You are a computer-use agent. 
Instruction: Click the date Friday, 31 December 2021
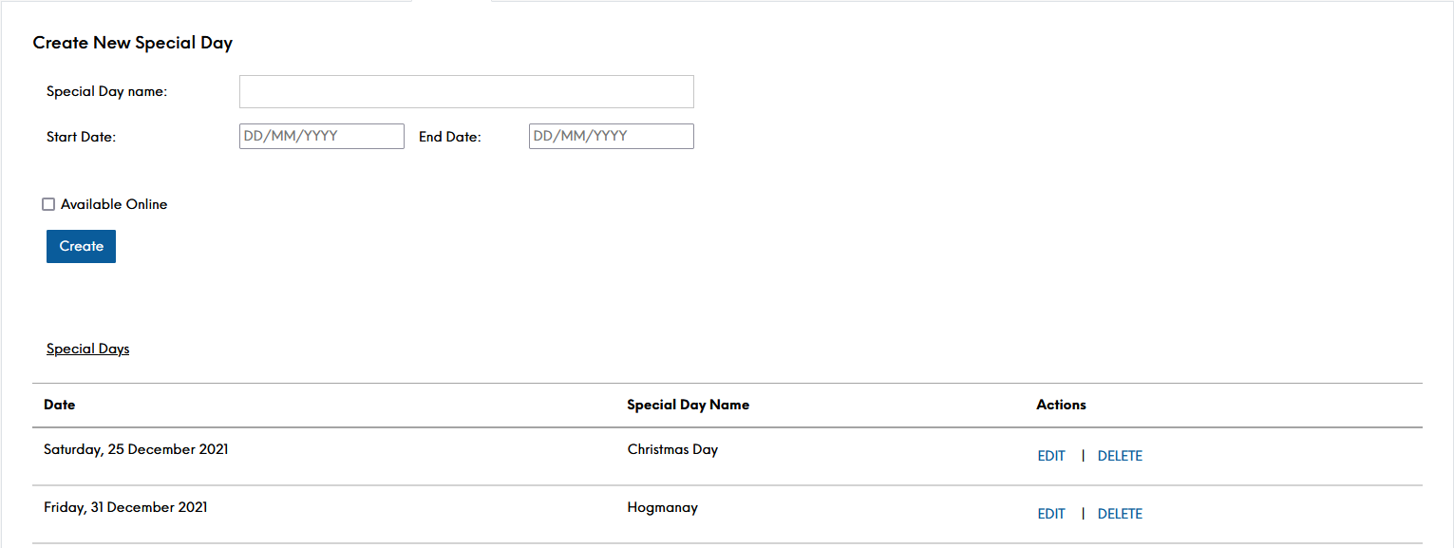click(x=125, y=507)
